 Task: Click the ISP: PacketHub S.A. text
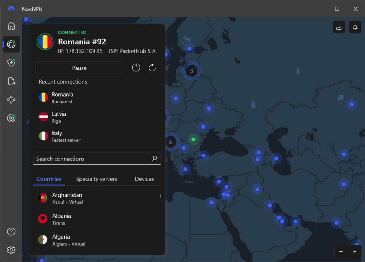pyautogui.click(x=133, y=51)
